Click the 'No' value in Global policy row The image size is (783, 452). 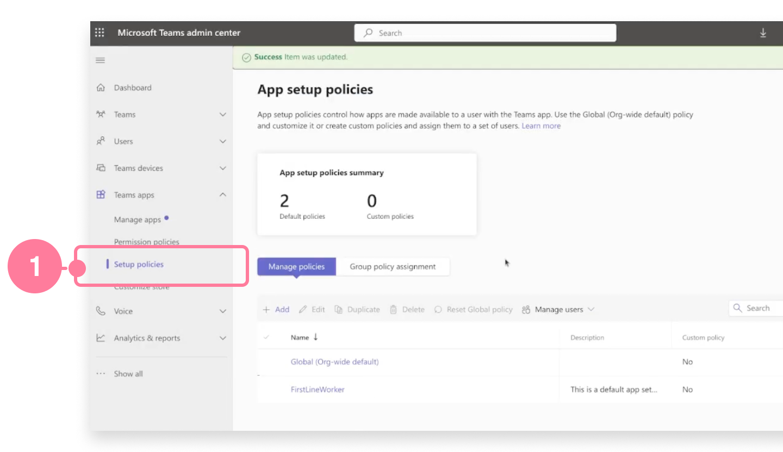[x=687, y=361]
